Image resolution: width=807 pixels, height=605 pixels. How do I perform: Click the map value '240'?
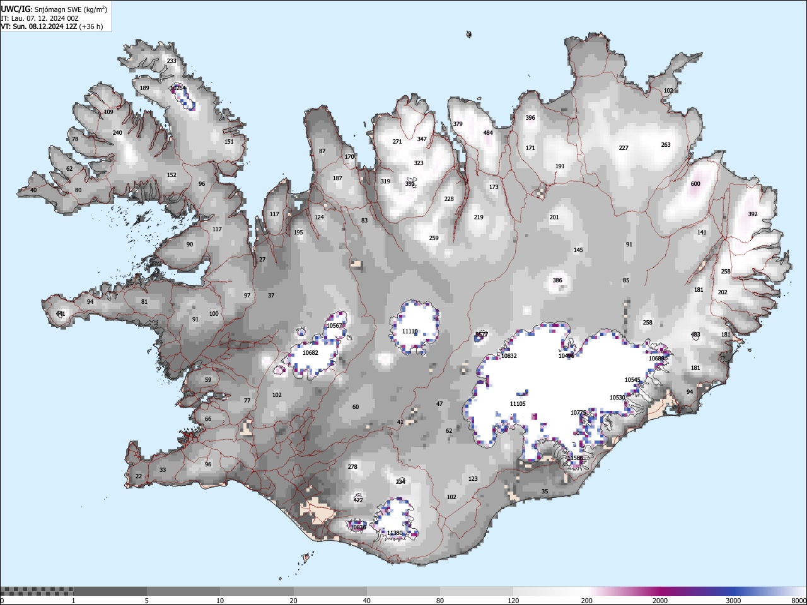point(117,133)
